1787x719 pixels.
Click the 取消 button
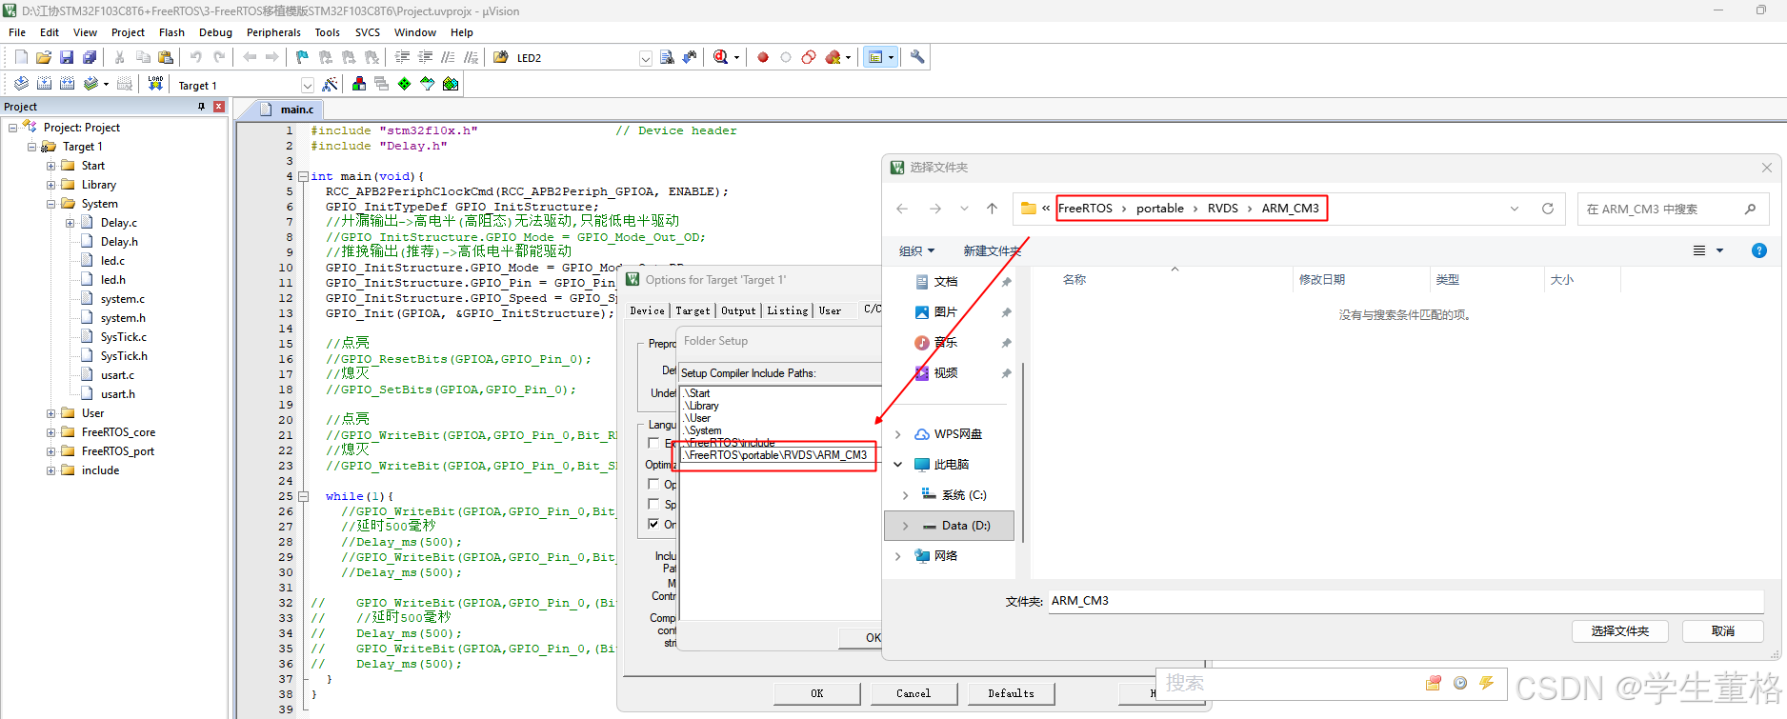1722,631
